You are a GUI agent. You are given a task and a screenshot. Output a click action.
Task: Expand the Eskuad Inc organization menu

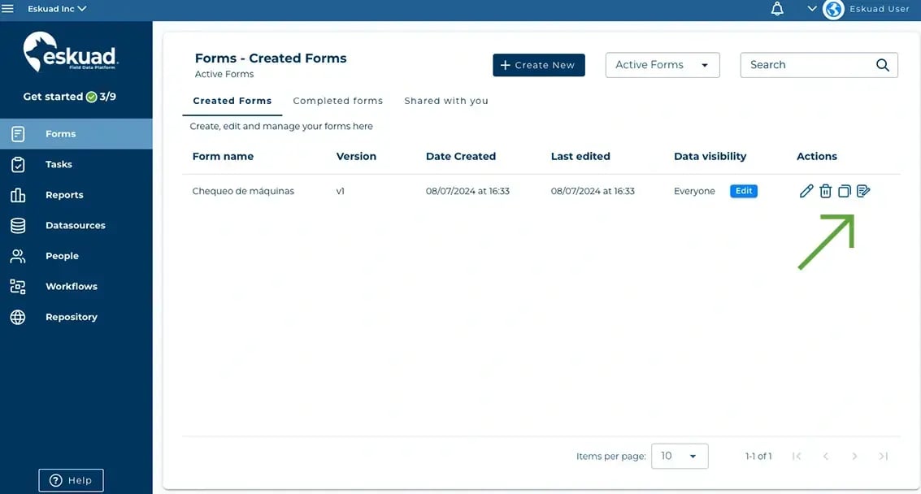coord(55,8)
